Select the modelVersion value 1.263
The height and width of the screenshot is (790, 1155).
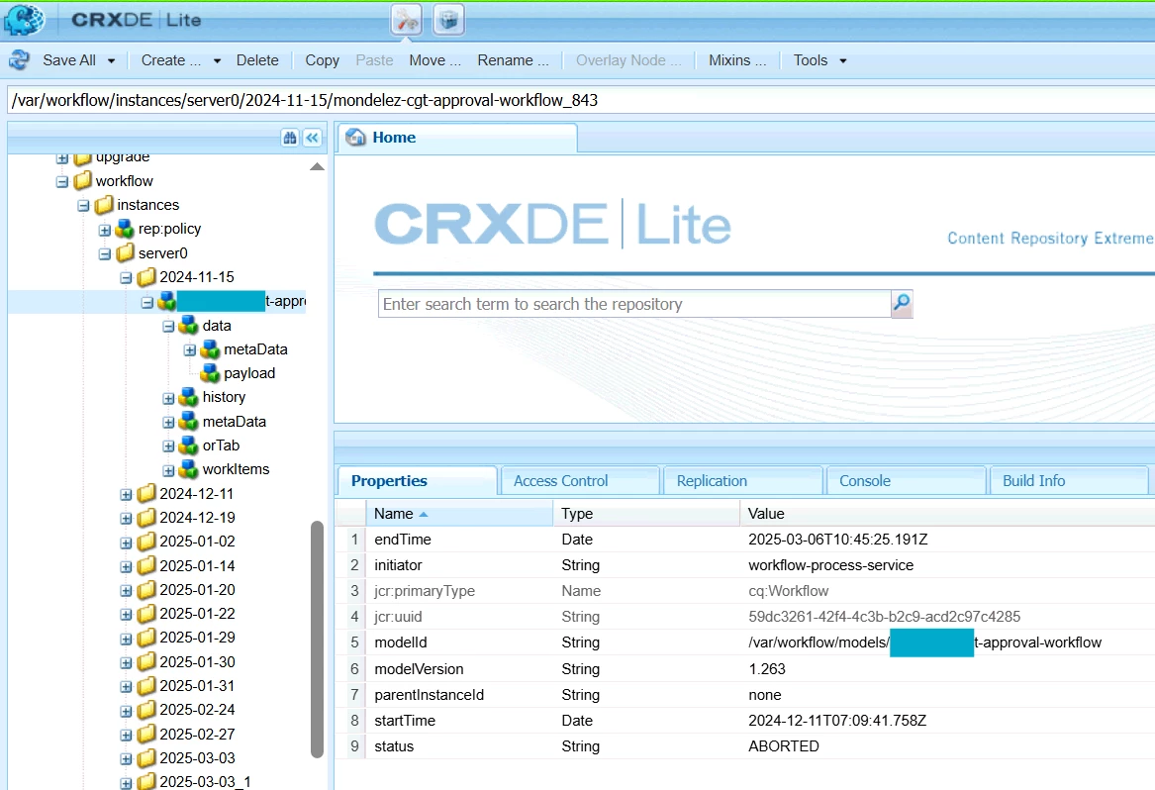(767, 669)
